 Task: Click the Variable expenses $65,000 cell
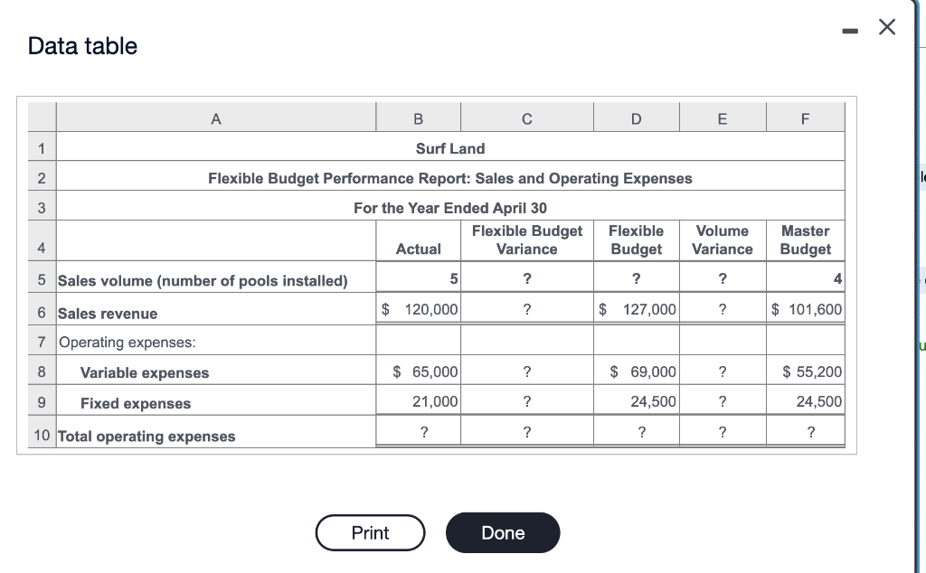click(417, 371)
